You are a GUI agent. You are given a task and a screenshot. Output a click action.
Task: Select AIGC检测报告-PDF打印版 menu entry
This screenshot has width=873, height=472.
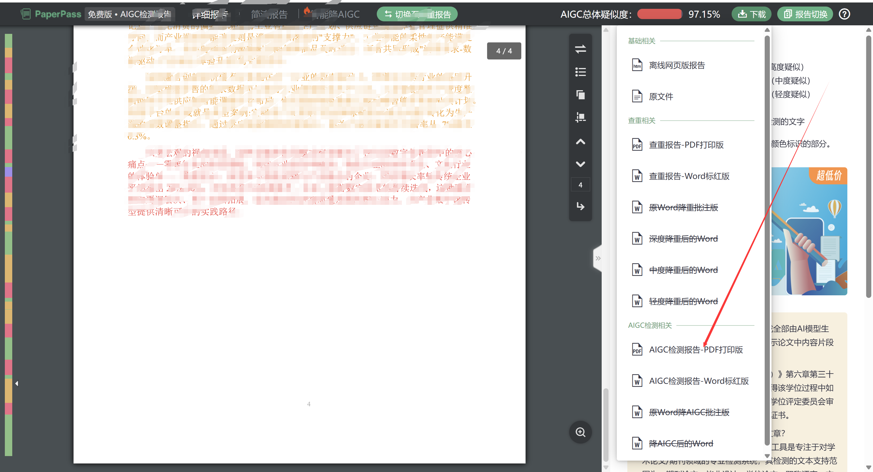click(695, 349)
